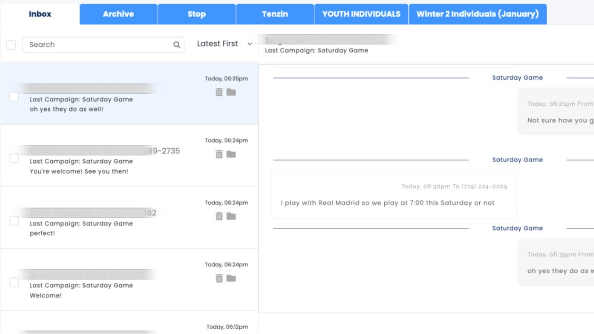
Task: Mark the "perfect!" conversation checkbox
Action: click(14, 221)
